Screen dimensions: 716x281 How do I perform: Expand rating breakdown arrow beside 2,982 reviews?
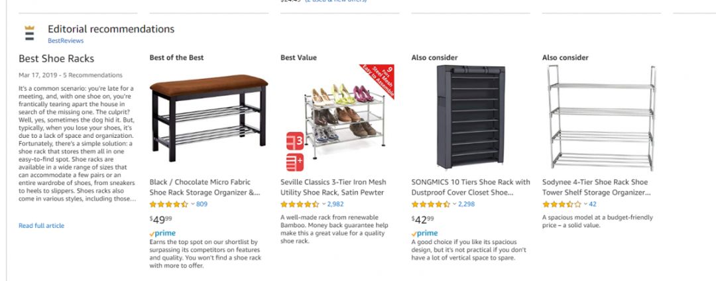click(x=323, y=204)
